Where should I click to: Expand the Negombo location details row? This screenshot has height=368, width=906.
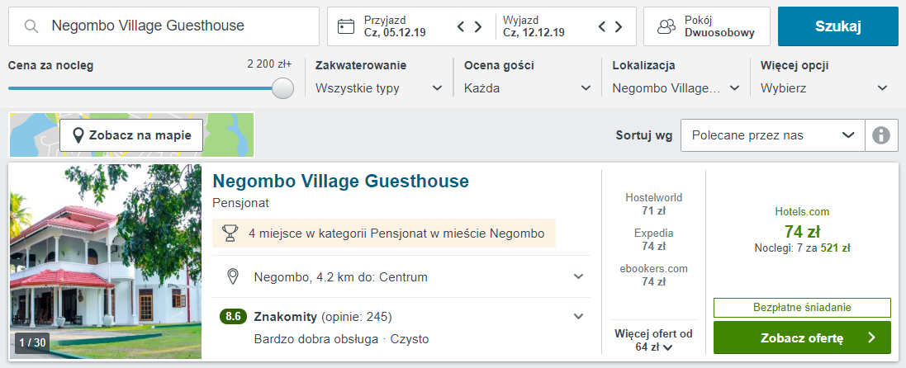[578, 277]
